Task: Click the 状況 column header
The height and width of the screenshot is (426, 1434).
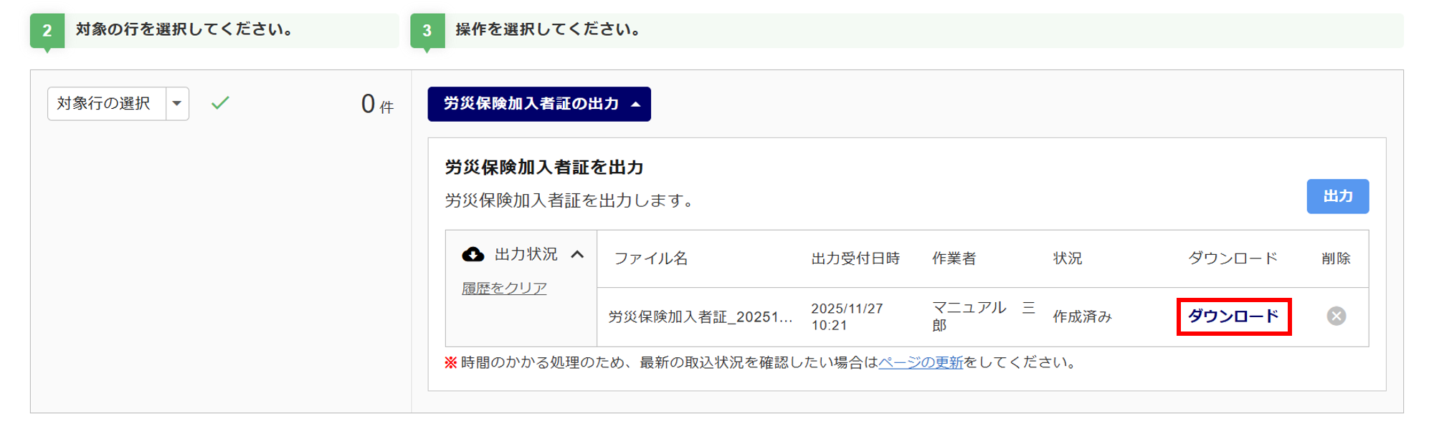Action: point(1067,258)
